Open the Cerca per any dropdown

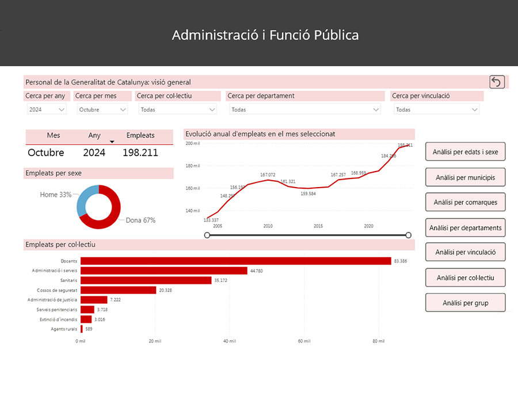click(47, 109)
